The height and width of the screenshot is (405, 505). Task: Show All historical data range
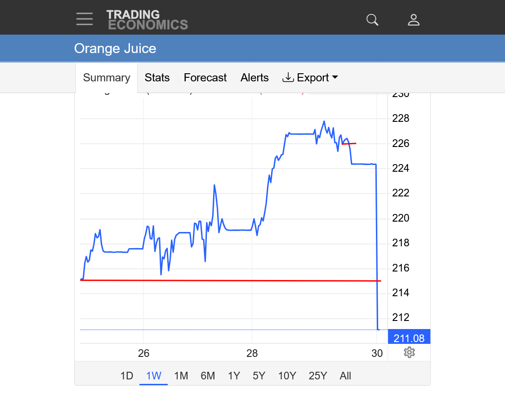click(345, 376)
